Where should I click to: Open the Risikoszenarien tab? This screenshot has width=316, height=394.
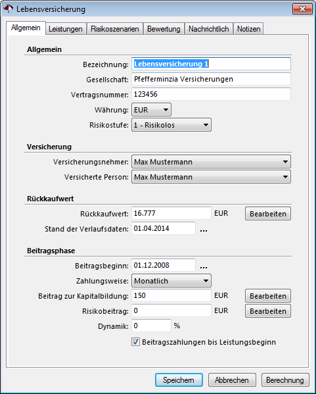[115, 29]
